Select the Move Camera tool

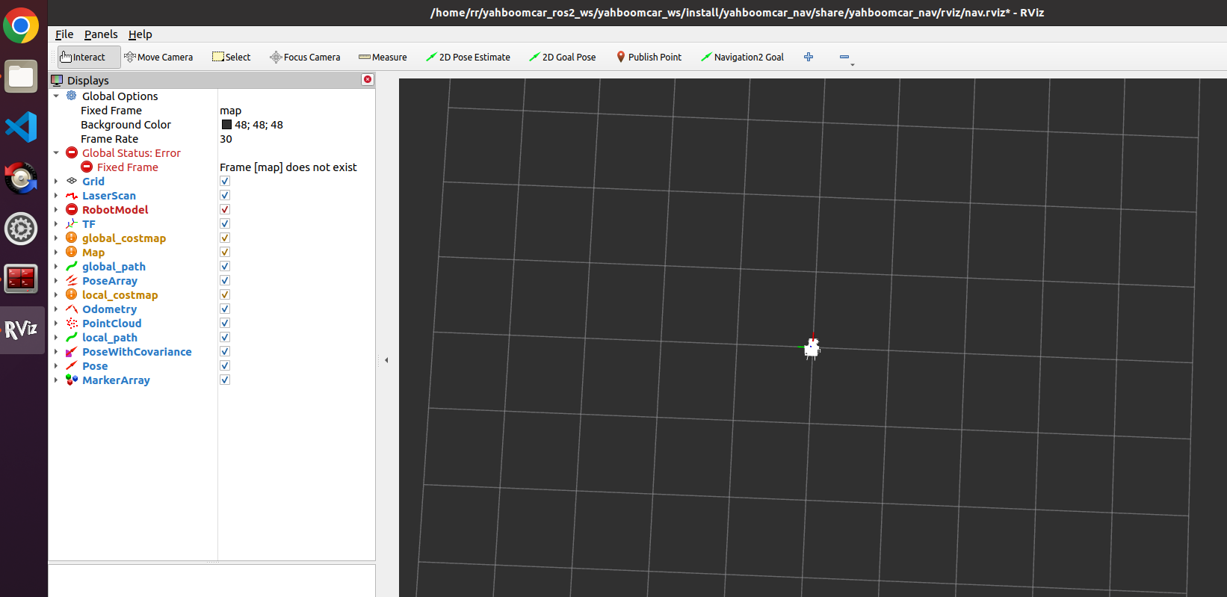tap(158, 58)
